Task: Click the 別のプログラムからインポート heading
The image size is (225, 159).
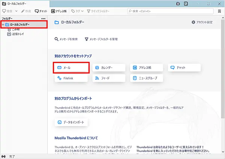Action: point(73,99)
